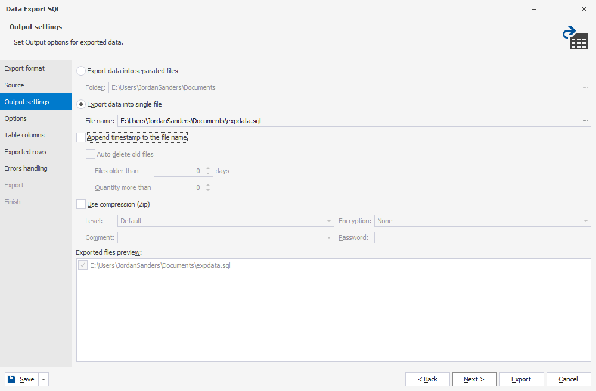Screen dimensions: 596x391
Task: Increase the "Files older than" value stepper
Action: click(208, 168)
